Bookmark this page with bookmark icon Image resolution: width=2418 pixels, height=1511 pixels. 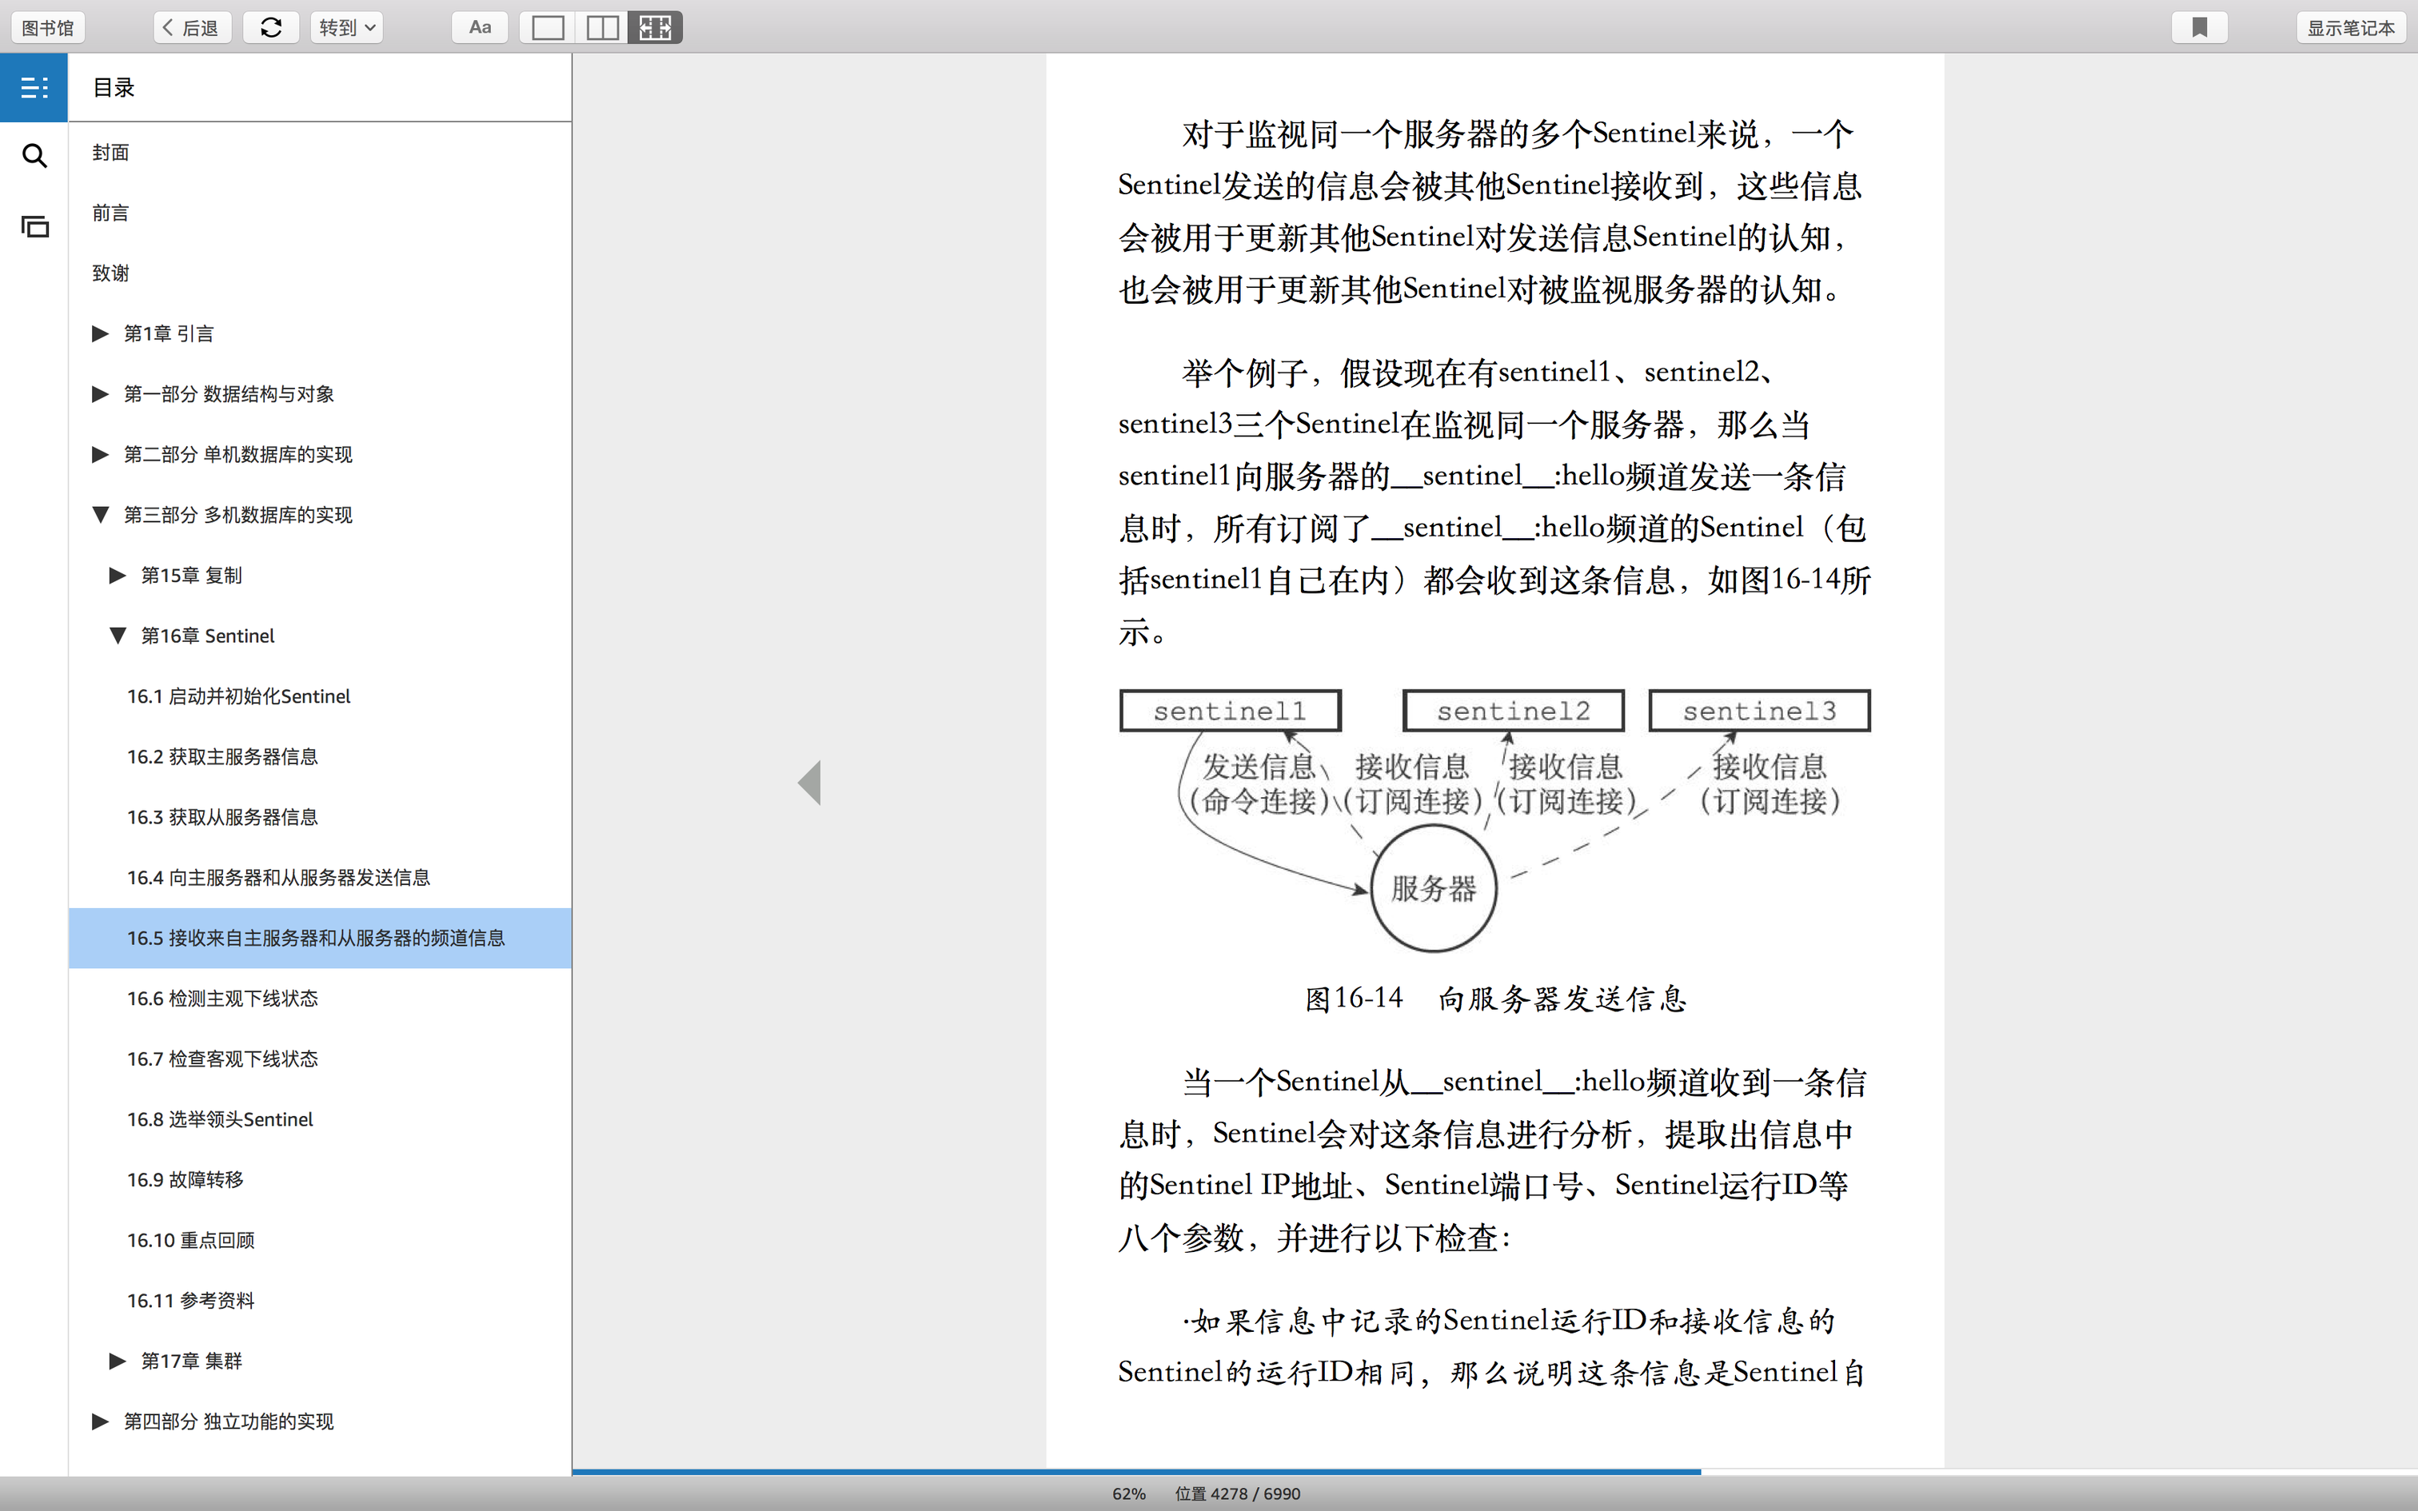tap(2199, 28)
